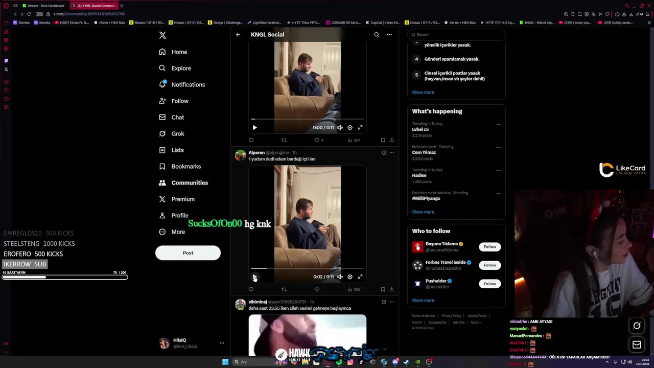Search within the KNGL Social community
The height and width of the screenshot is (368, 654).
click(377, 35)
